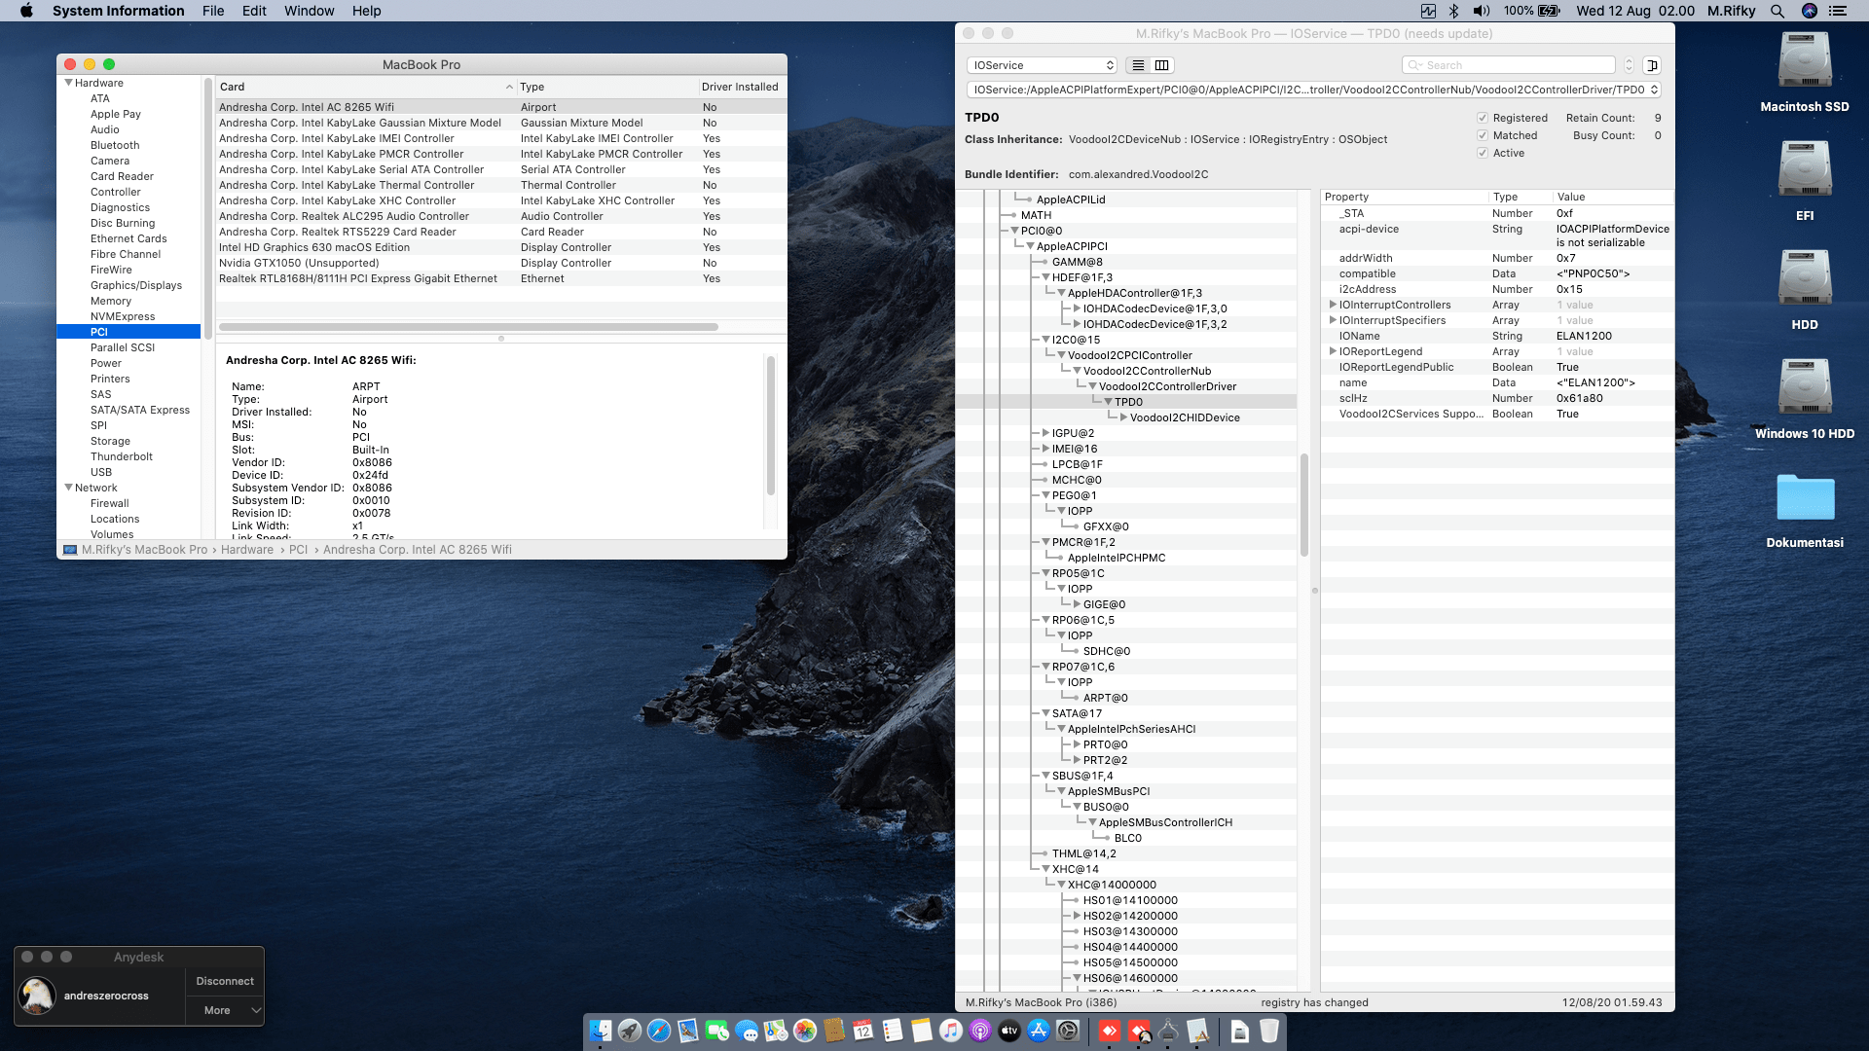The image size is (1869, 1051).
Task: Open the File menu
Action: click(x=213, y=11)
